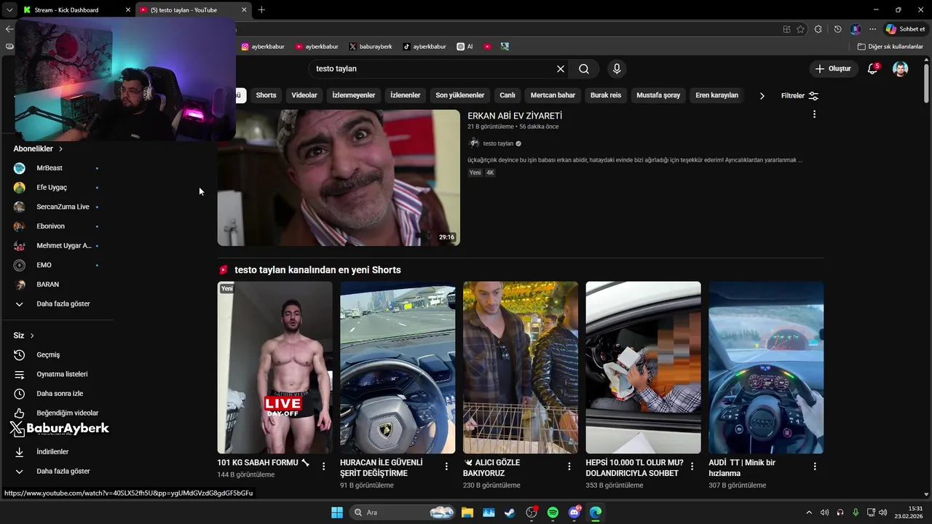Screen dimensions: 932x524
Task: Open Discord from the taskbar
Action: [574, 512]
